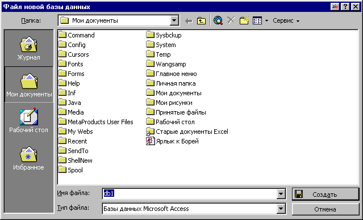Click the help question mark button
The height and width of the screenshot is (220, 363).
pos(345,6)
